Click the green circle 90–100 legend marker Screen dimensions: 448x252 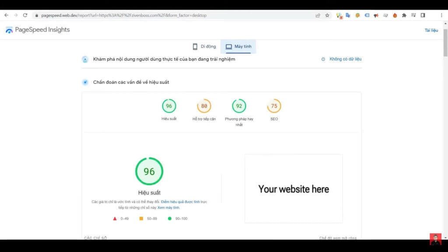point(170,219)
